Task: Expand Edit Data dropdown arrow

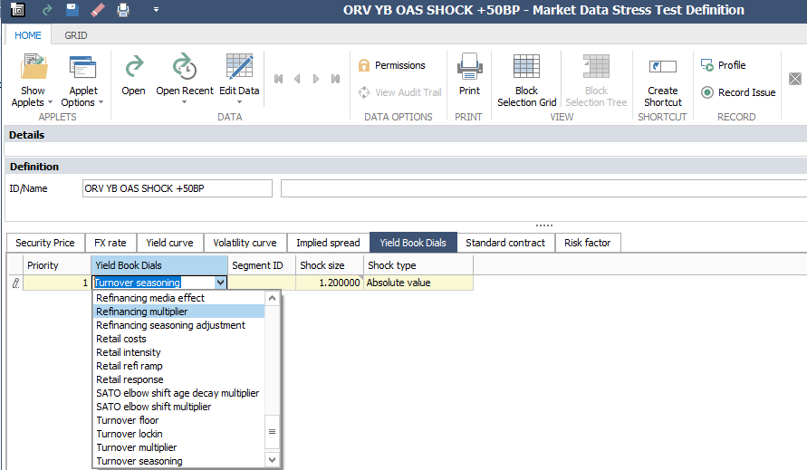Action: coord(239,102)
